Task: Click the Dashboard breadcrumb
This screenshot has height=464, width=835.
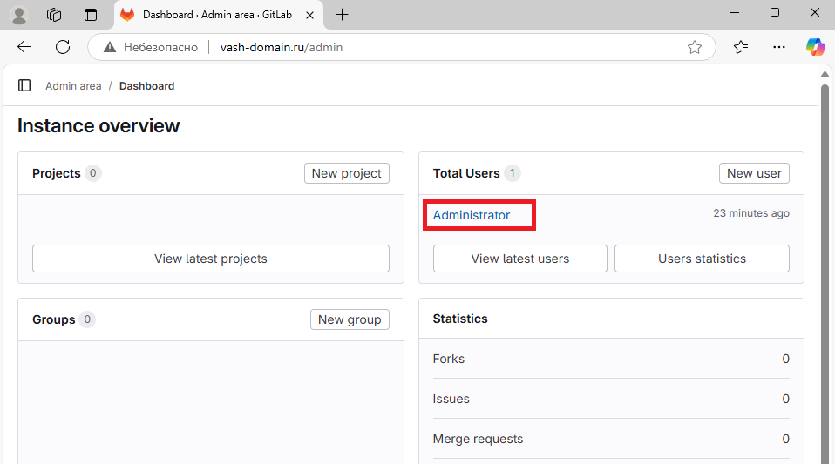Action: pyautogui.click(x=146, y=85)
